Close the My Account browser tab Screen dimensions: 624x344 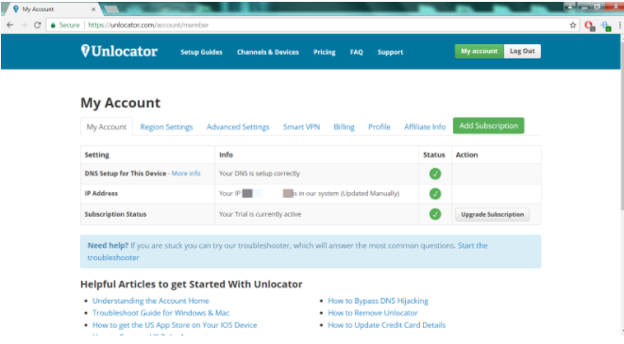pos(93,8)
